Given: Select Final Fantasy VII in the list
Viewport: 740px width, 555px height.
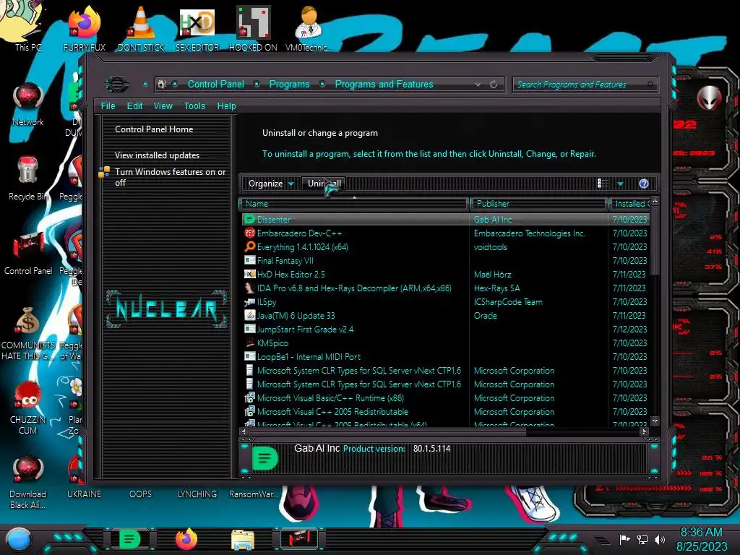Looking at the screenshot, I should click(x=446, y=260).
